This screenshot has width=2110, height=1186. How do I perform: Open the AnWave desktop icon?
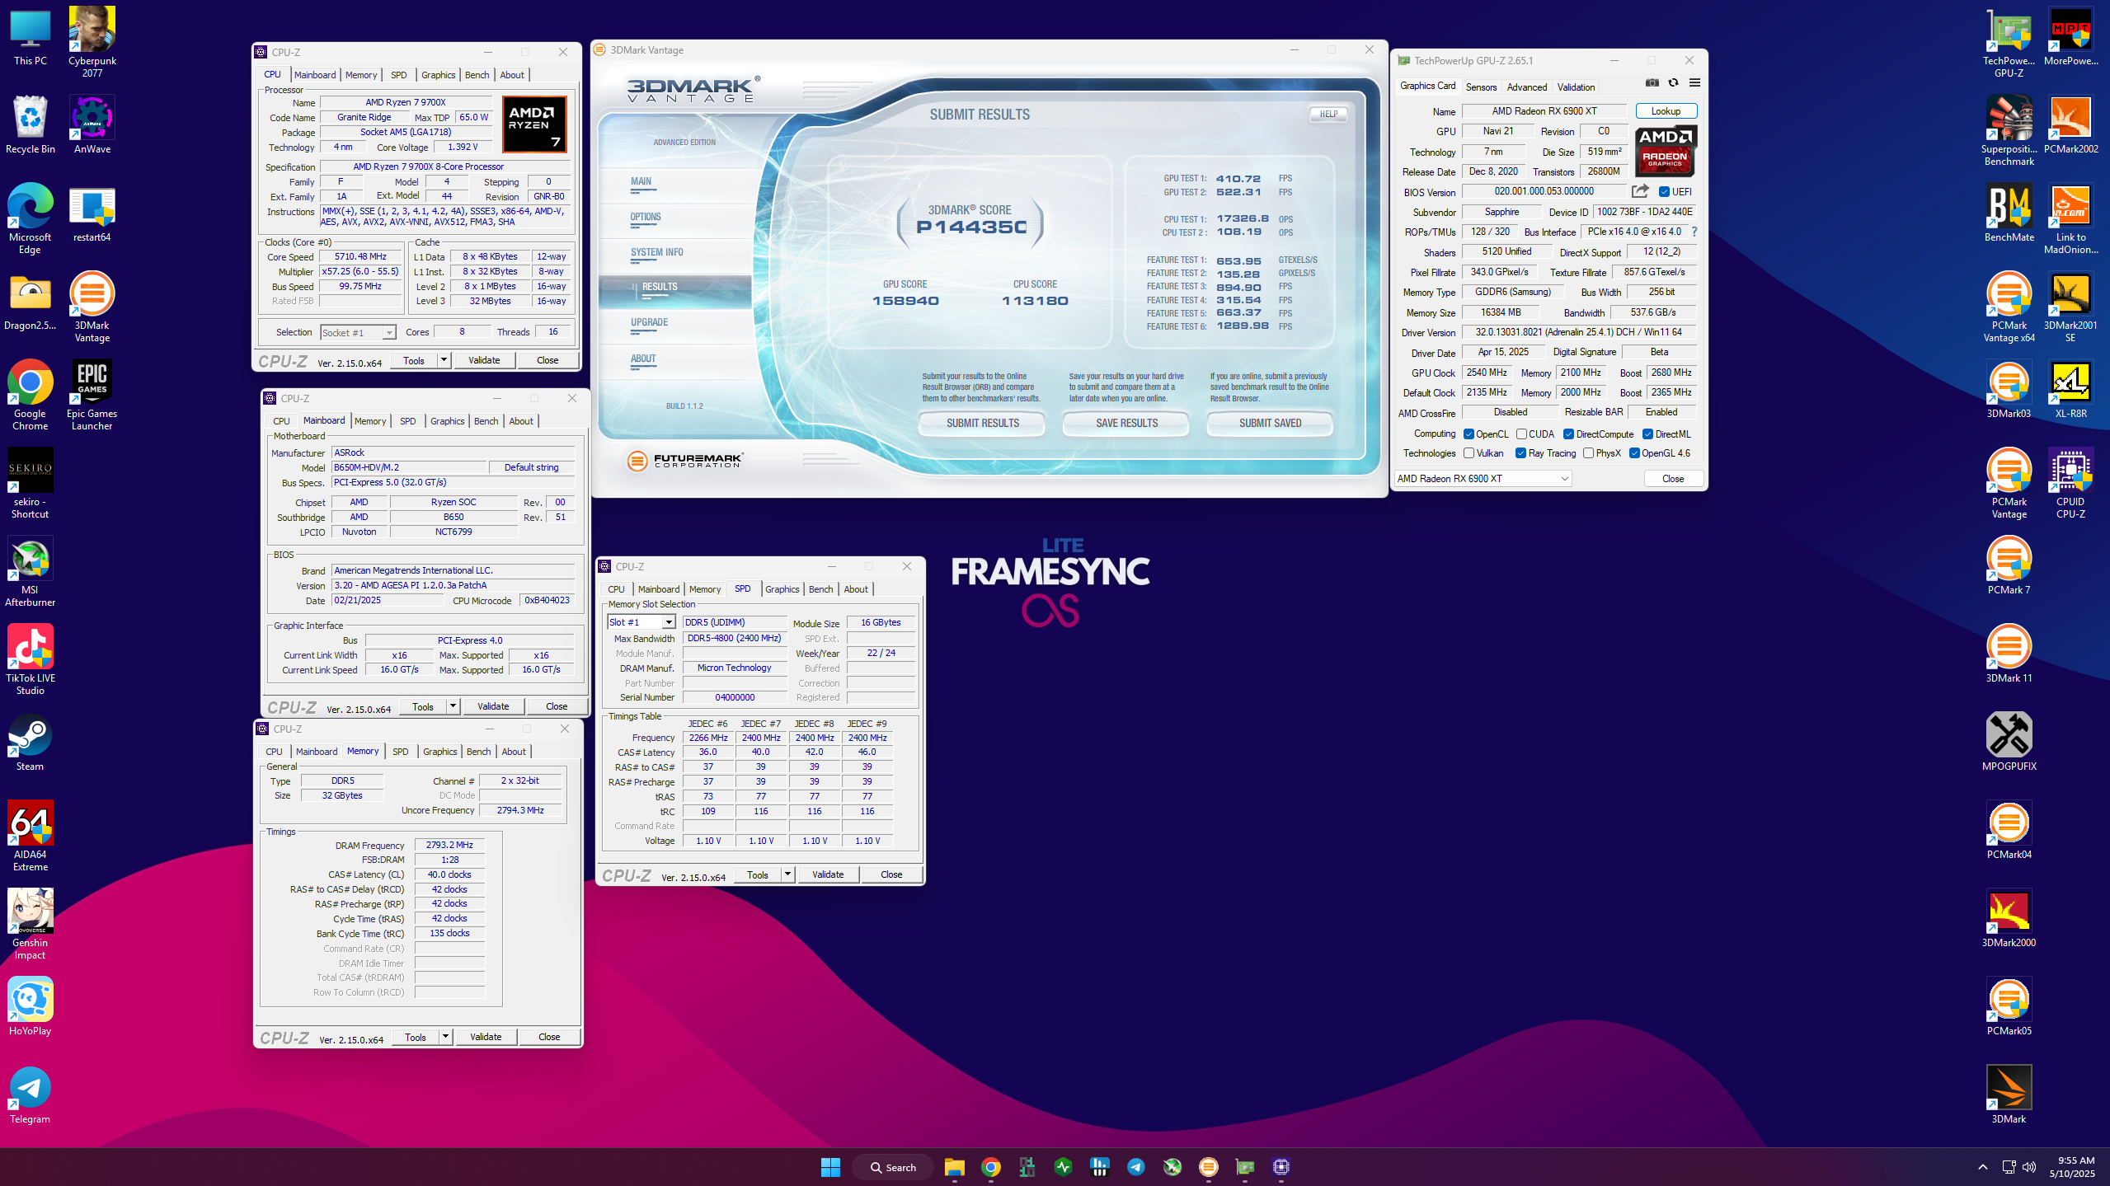[92, 125]
